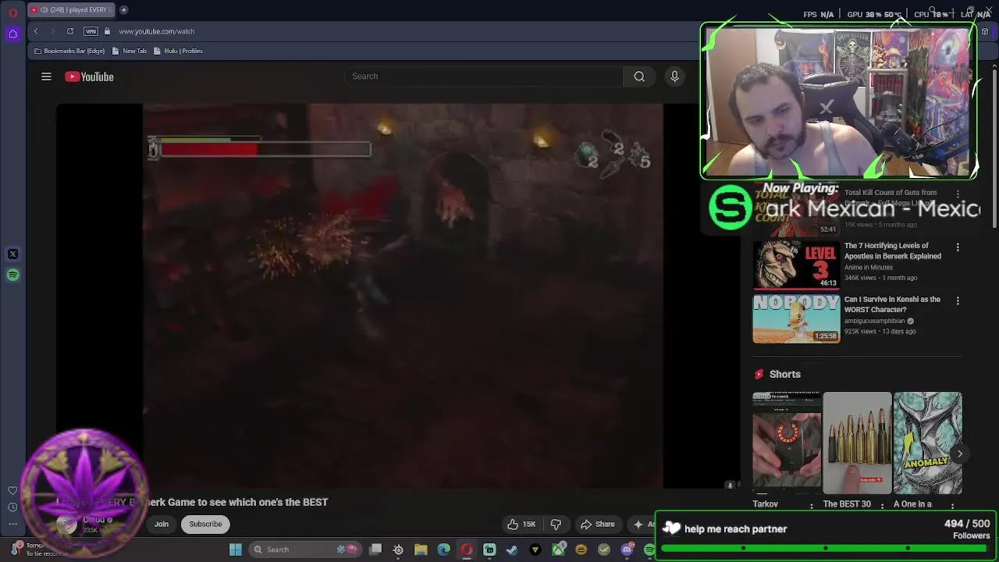Click the www.youtube.com/watch address bar
This screenshot has width=999, height=562.
coord(156,31)
